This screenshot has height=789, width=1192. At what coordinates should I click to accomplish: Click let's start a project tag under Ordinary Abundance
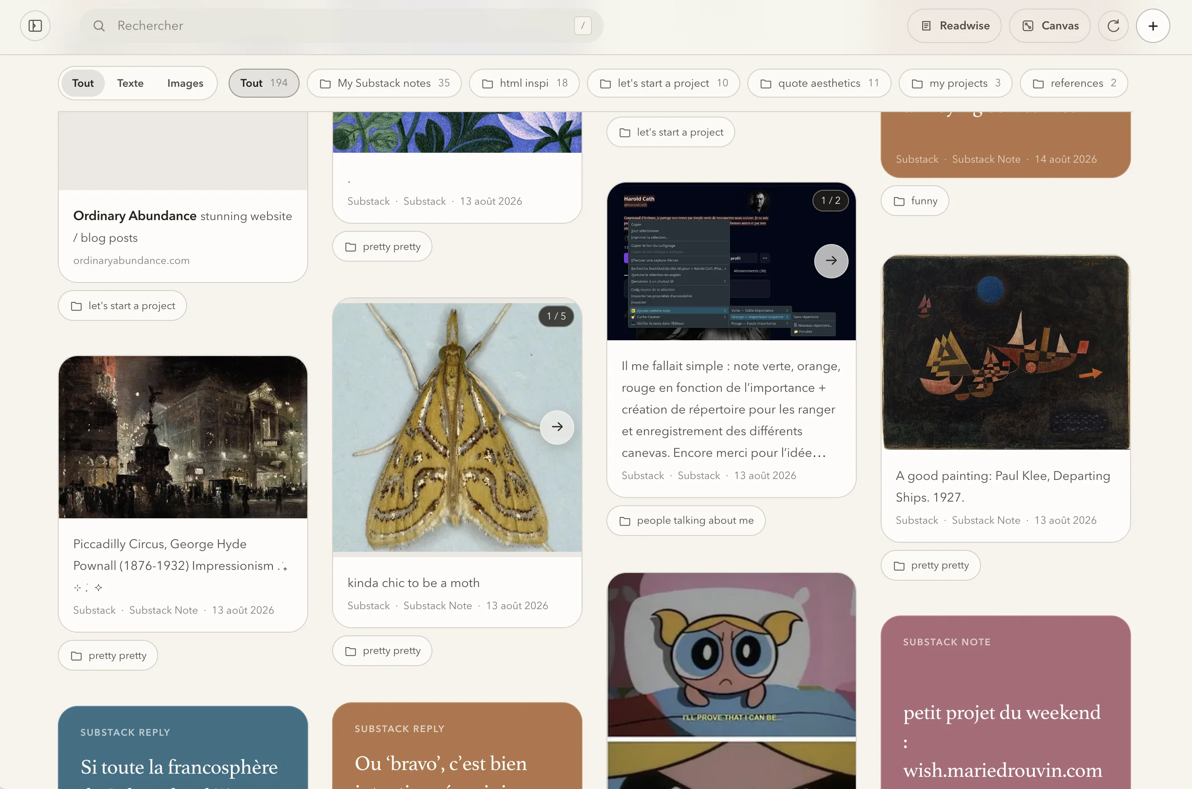[x=123, y=305]
